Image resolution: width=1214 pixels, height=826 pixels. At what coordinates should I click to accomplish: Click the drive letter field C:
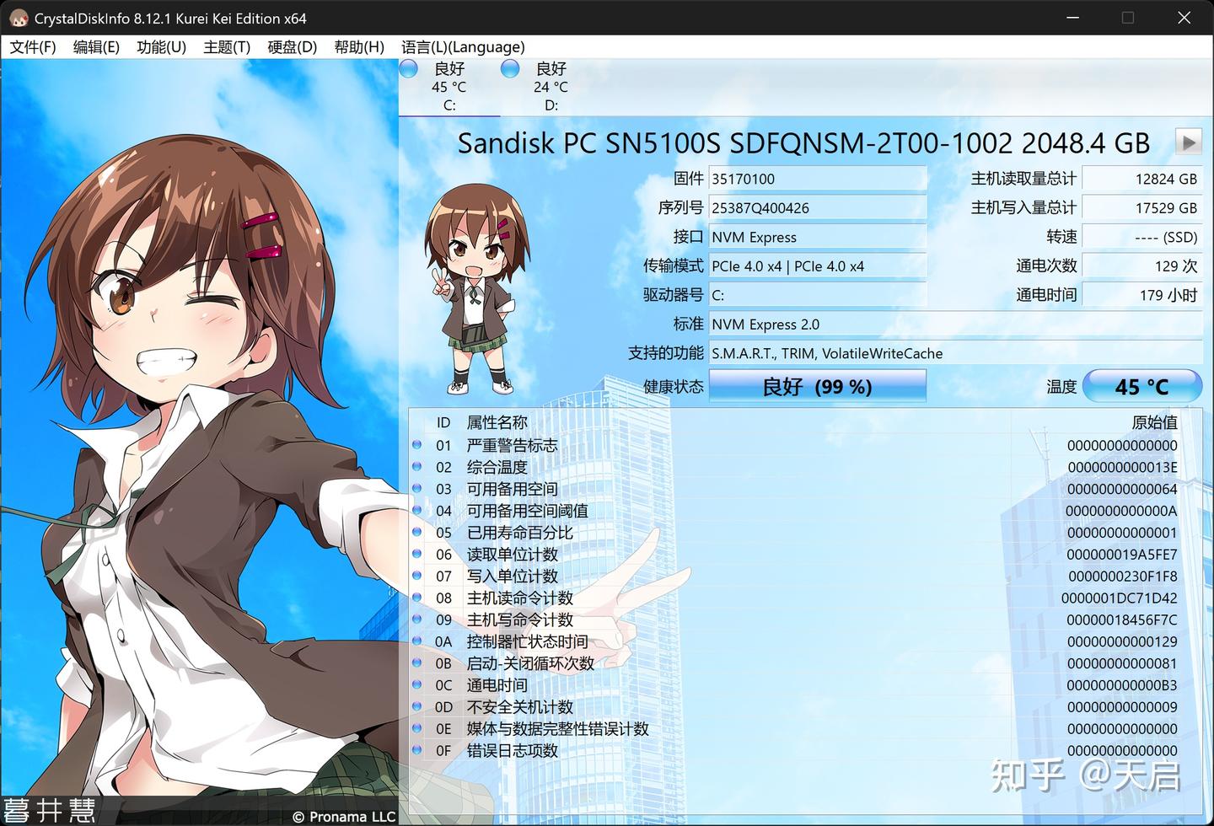click(x=817, y=295)
